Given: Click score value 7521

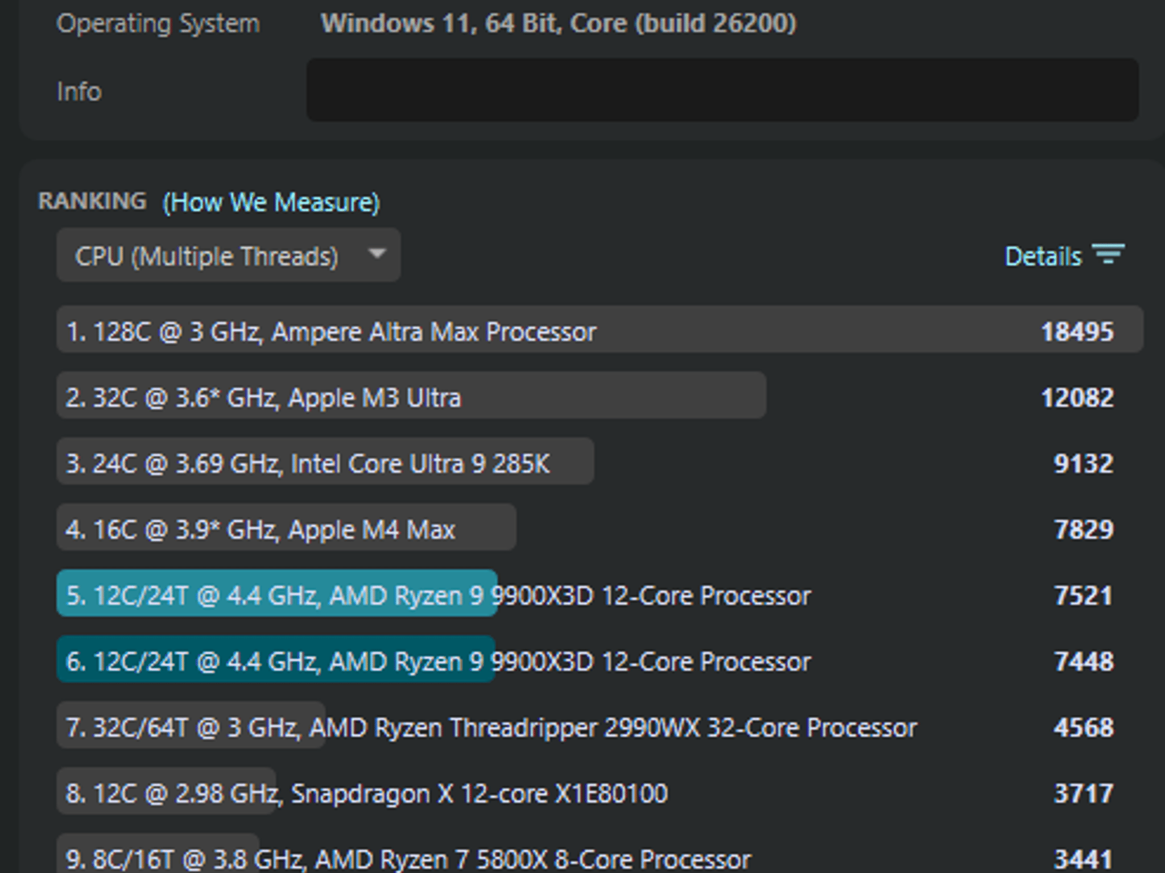Looking at the screenshot, I should (x=1083, y=595).
